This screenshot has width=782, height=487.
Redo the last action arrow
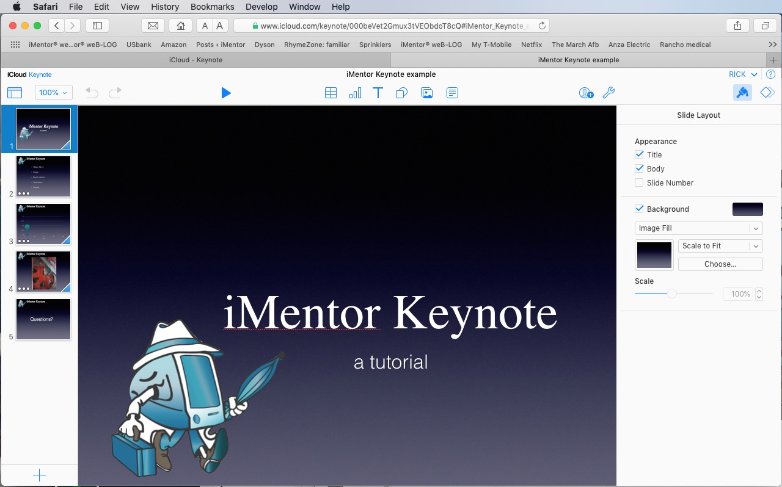pos(115,93)
